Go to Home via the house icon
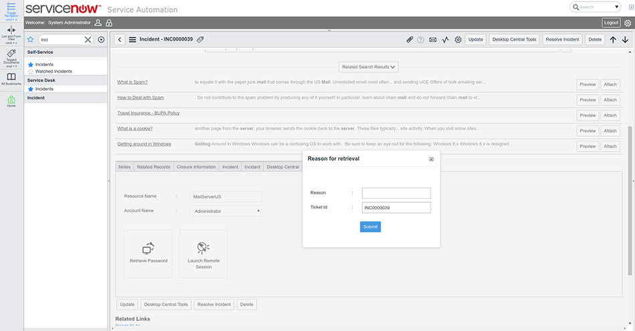 [11, 100]
